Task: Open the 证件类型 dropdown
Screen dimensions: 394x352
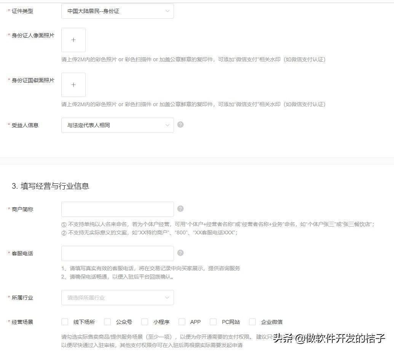Action: pos(117,11)
